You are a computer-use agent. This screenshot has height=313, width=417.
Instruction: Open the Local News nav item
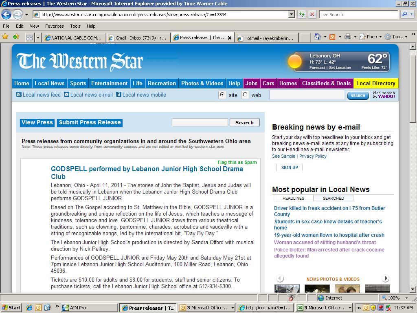[49, 83]
